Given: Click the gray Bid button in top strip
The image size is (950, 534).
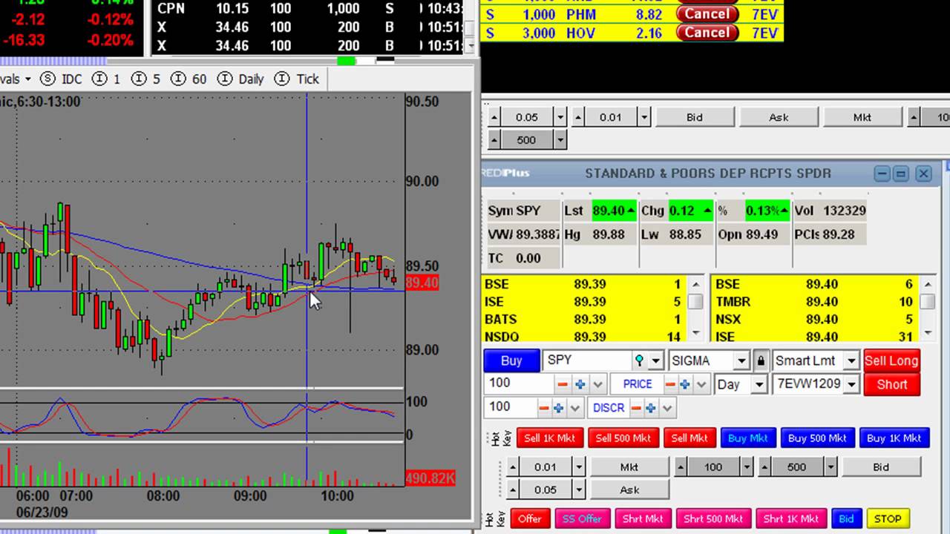Looking at the screenshot, I should point(695,117).
